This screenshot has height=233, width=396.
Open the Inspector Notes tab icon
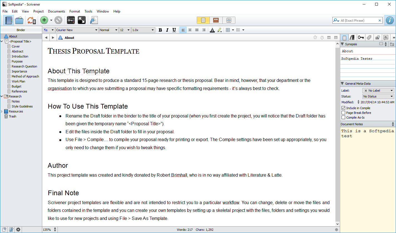(x=345, y=37)
